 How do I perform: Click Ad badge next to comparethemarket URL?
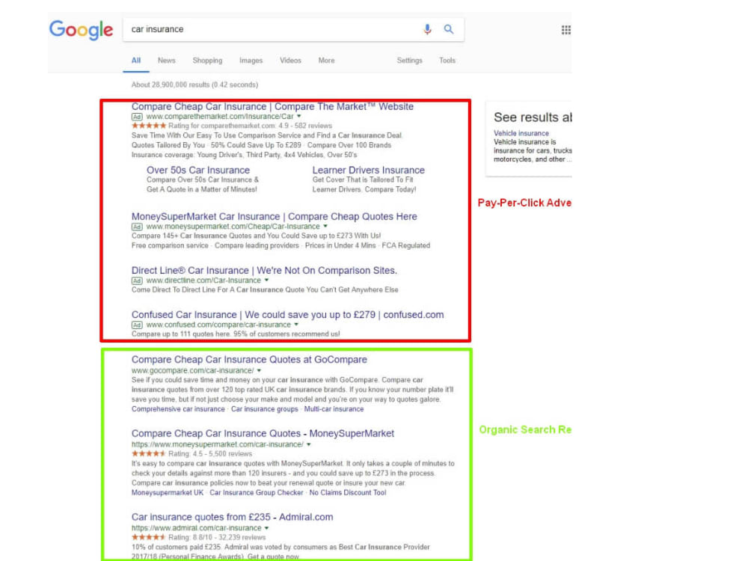tap(137, 117)
